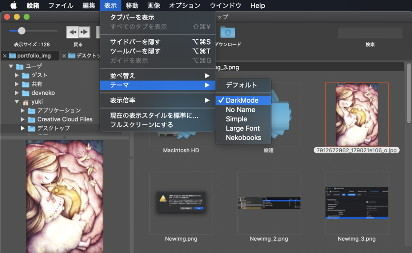
Task: Select the DarkMode theme
Action: click(243, 100)
